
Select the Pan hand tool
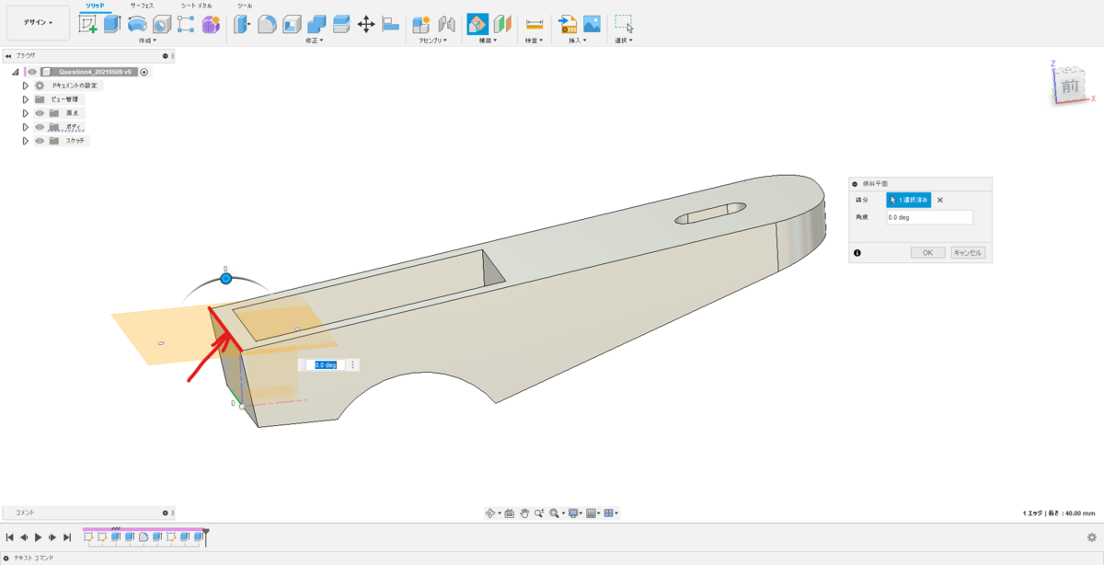[524, 513]
